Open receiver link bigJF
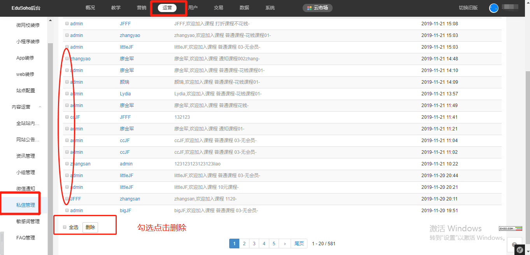Screen dimensions: 530x255 click(x=125, y=211)
